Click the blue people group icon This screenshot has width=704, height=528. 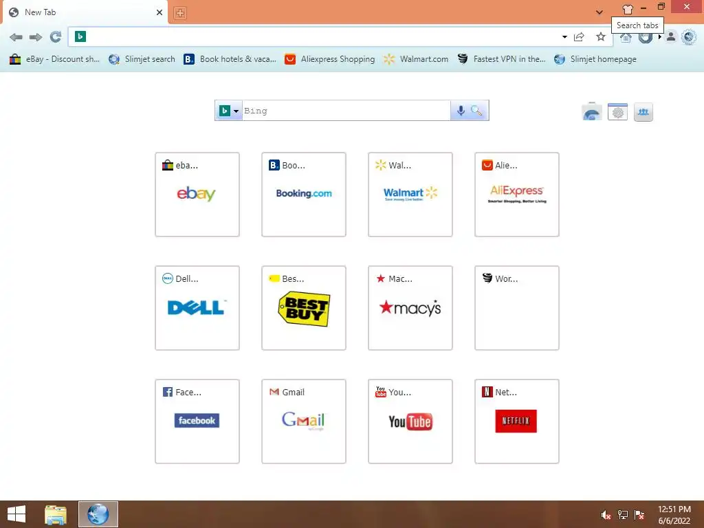pyautogui.click(x=643, y=112)
